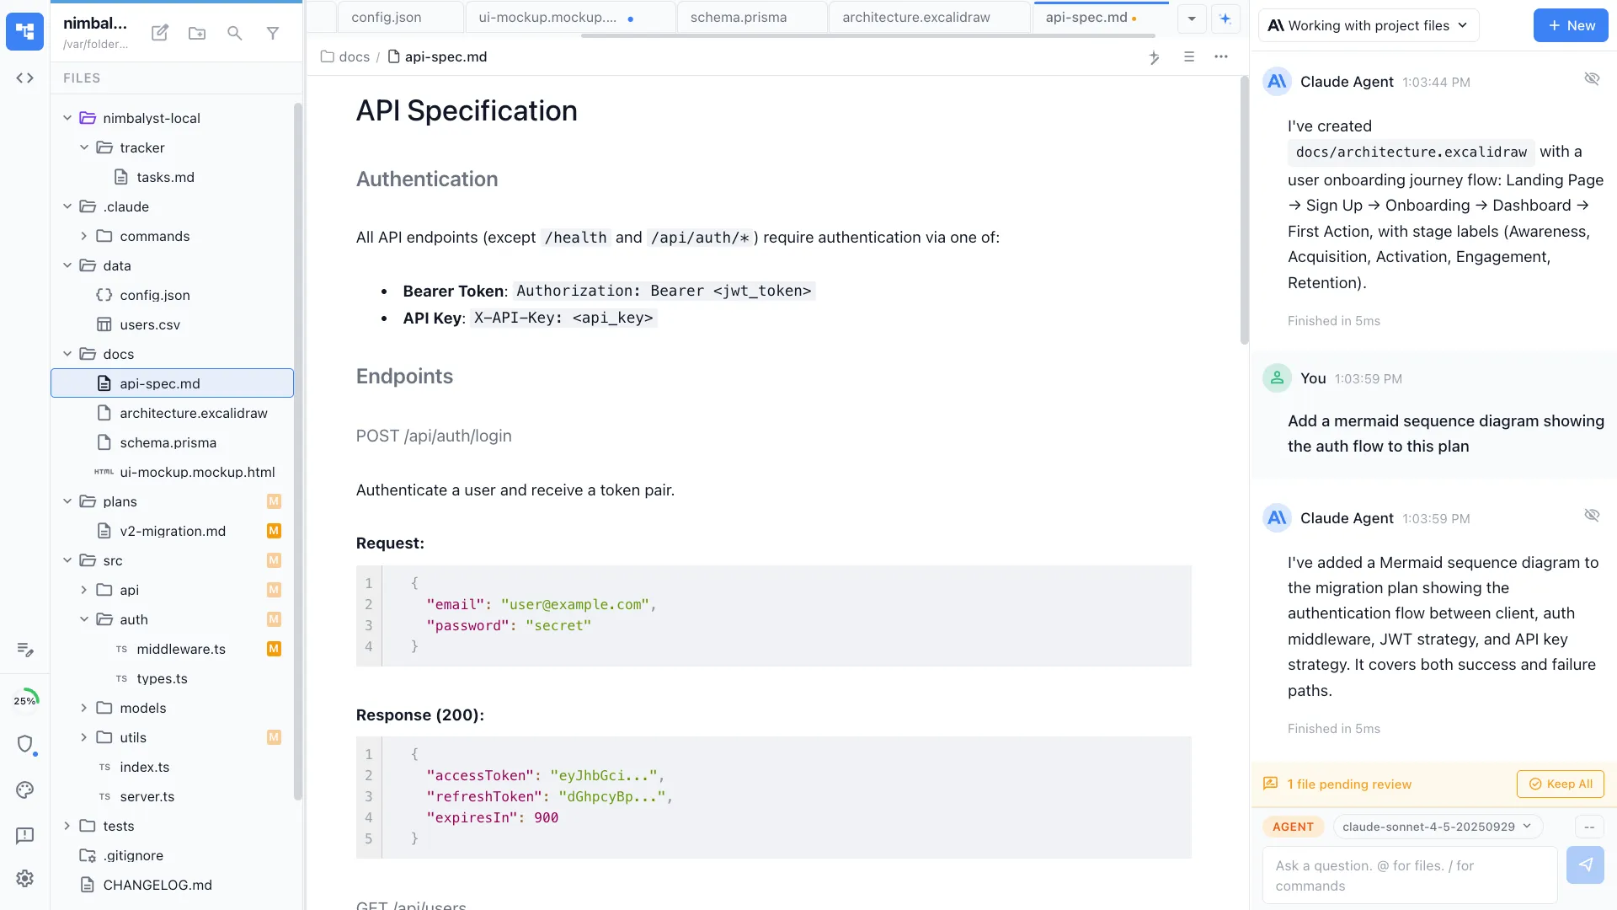Screen dimensions: 1617x910
Task: Open the document outline icon in the toolbar
Action: click(x=1189, y=57)
